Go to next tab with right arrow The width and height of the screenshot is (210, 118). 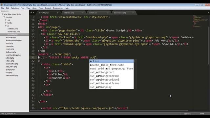point(33,12)
